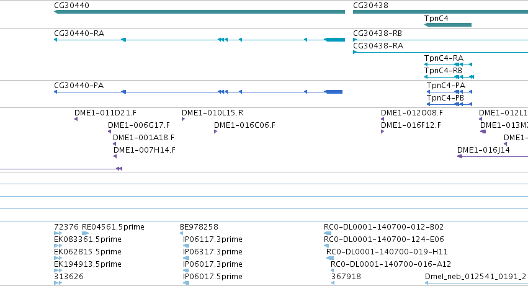This screenshot has height=286, width=528.
Task: Click the arrow marker under DME1-012O08.F
Action: pos(383,119)
